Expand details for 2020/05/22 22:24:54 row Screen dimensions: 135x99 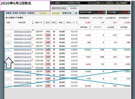click(x=8, y=71)
